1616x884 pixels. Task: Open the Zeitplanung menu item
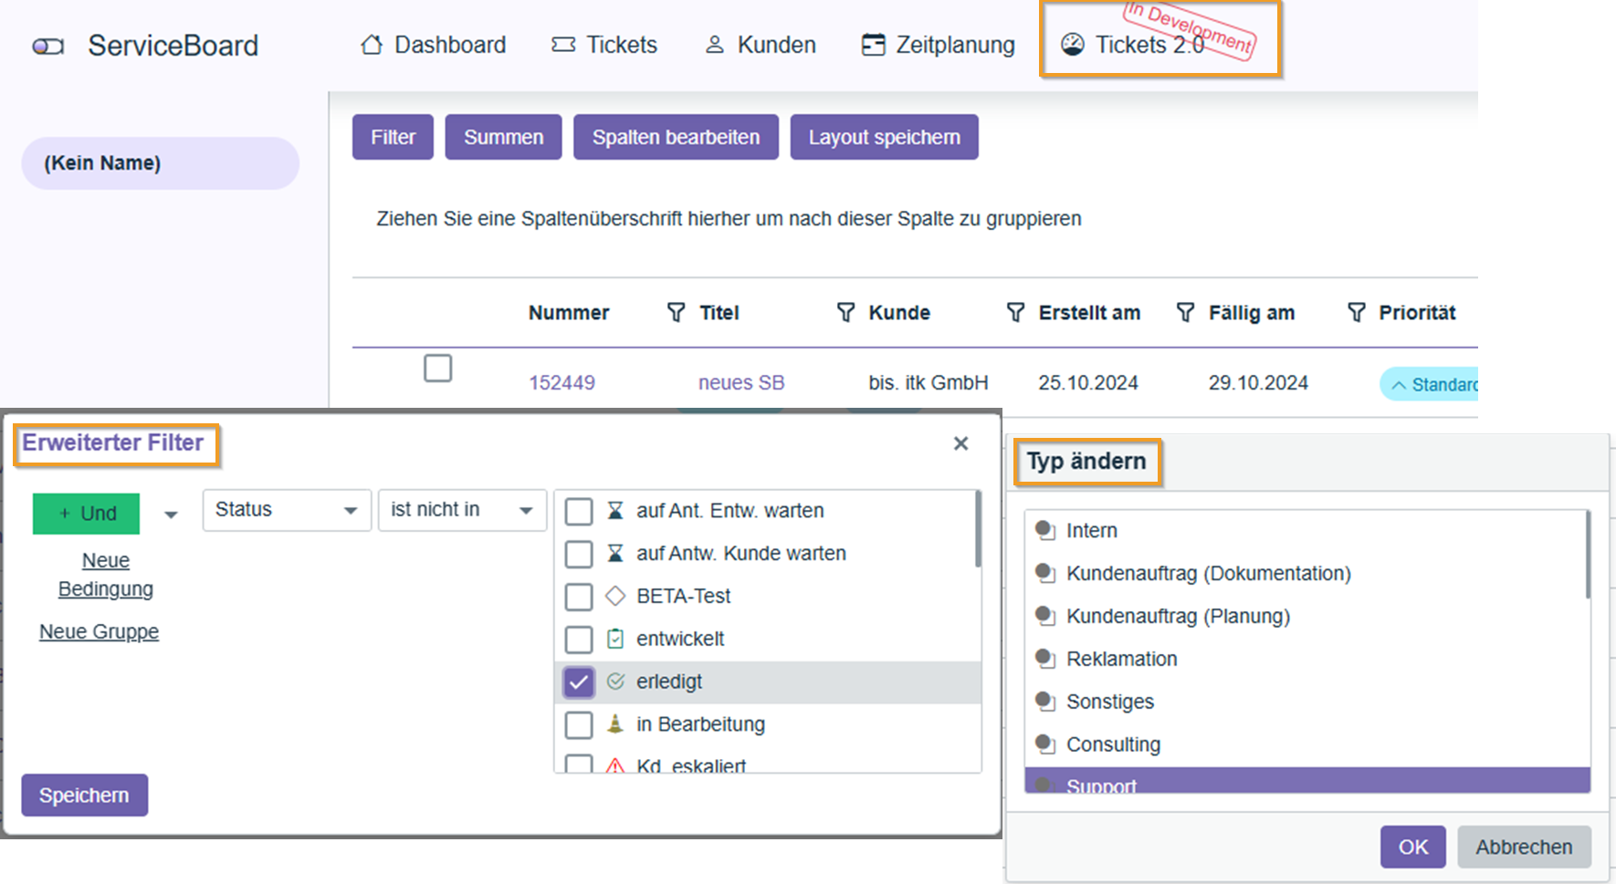(939, 45)
